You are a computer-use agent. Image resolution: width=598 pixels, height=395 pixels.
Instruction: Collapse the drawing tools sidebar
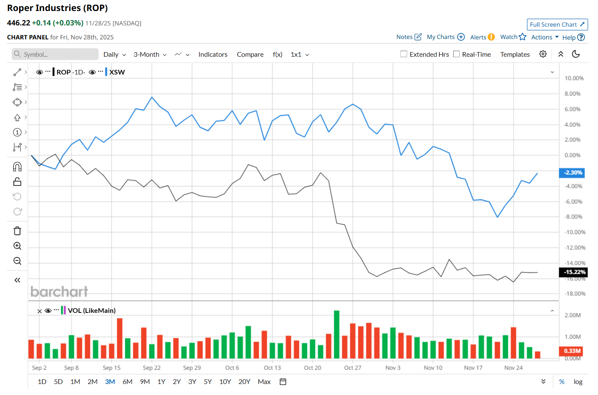point(17,280)
